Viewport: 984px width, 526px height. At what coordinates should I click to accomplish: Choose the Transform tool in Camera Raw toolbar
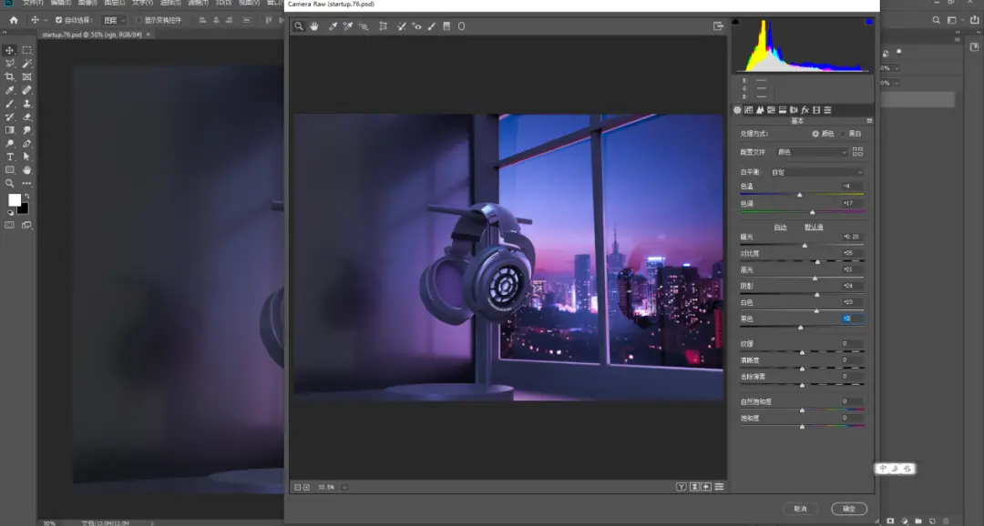click(383, 26)
